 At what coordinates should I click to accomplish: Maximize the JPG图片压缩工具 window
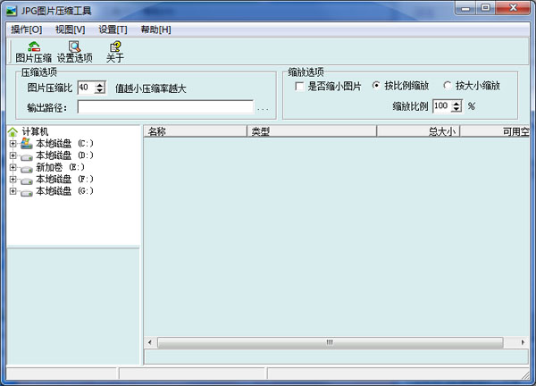pyautogui.click(x=485, y=8)
